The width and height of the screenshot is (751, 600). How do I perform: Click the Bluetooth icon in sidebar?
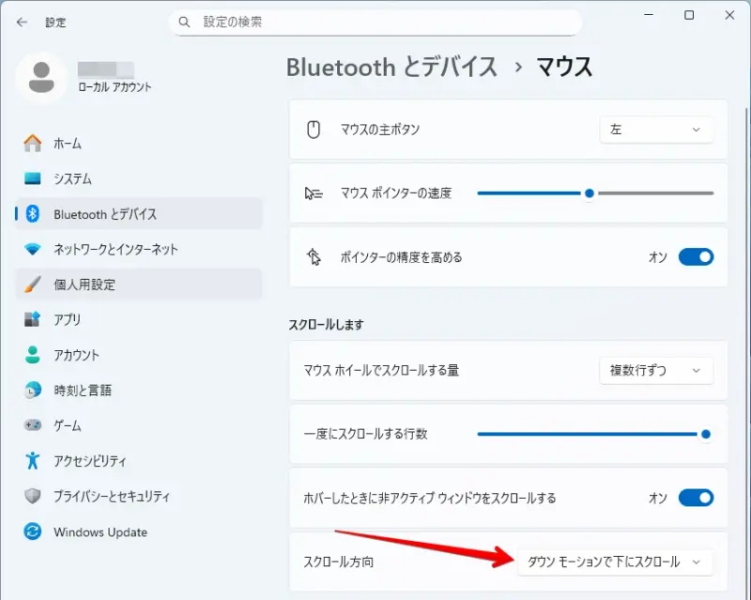coord(33,214)
